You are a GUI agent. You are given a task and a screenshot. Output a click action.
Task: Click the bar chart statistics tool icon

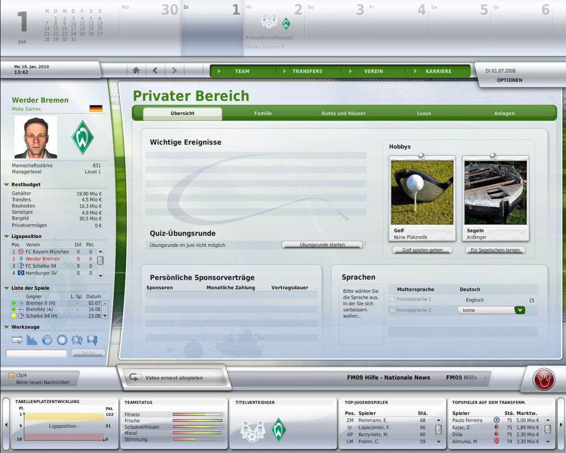click(x=32, y=340)
